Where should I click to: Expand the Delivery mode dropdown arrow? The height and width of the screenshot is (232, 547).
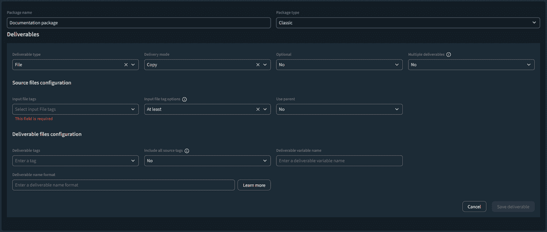265,65
